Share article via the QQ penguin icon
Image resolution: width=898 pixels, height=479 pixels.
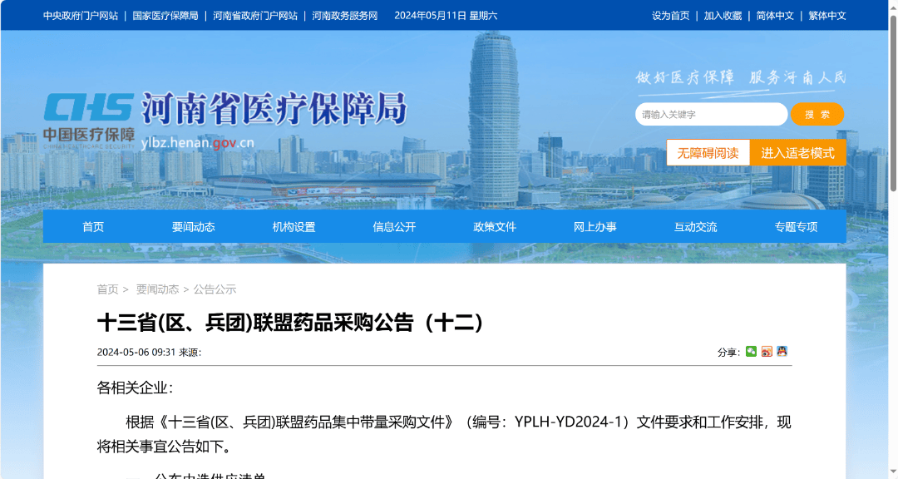click(782, 351)
